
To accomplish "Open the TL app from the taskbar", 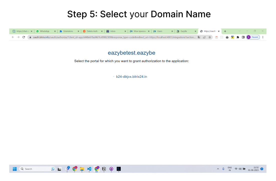I will tap(119, 169).
